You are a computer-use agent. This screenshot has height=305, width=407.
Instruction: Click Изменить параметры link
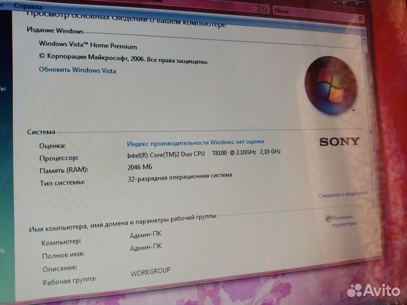344,221
